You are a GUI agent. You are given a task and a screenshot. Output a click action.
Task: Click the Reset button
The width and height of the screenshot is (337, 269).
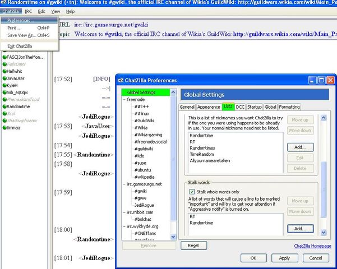pyautogui.click(x=193, y=245)
